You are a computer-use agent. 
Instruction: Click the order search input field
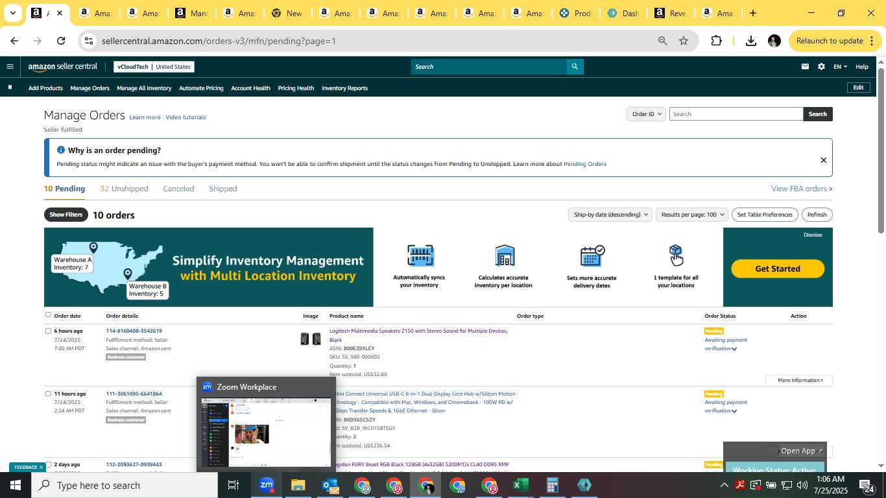[x=736, y=114]
